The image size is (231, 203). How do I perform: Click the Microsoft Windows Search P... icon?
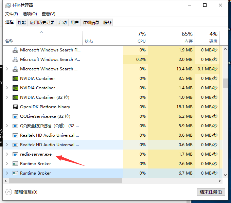[x=15, y=60]
